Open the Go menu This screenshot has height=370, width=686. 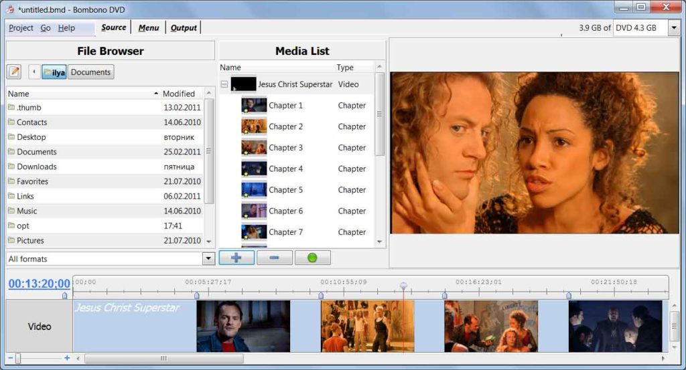(x=46, y=28)
